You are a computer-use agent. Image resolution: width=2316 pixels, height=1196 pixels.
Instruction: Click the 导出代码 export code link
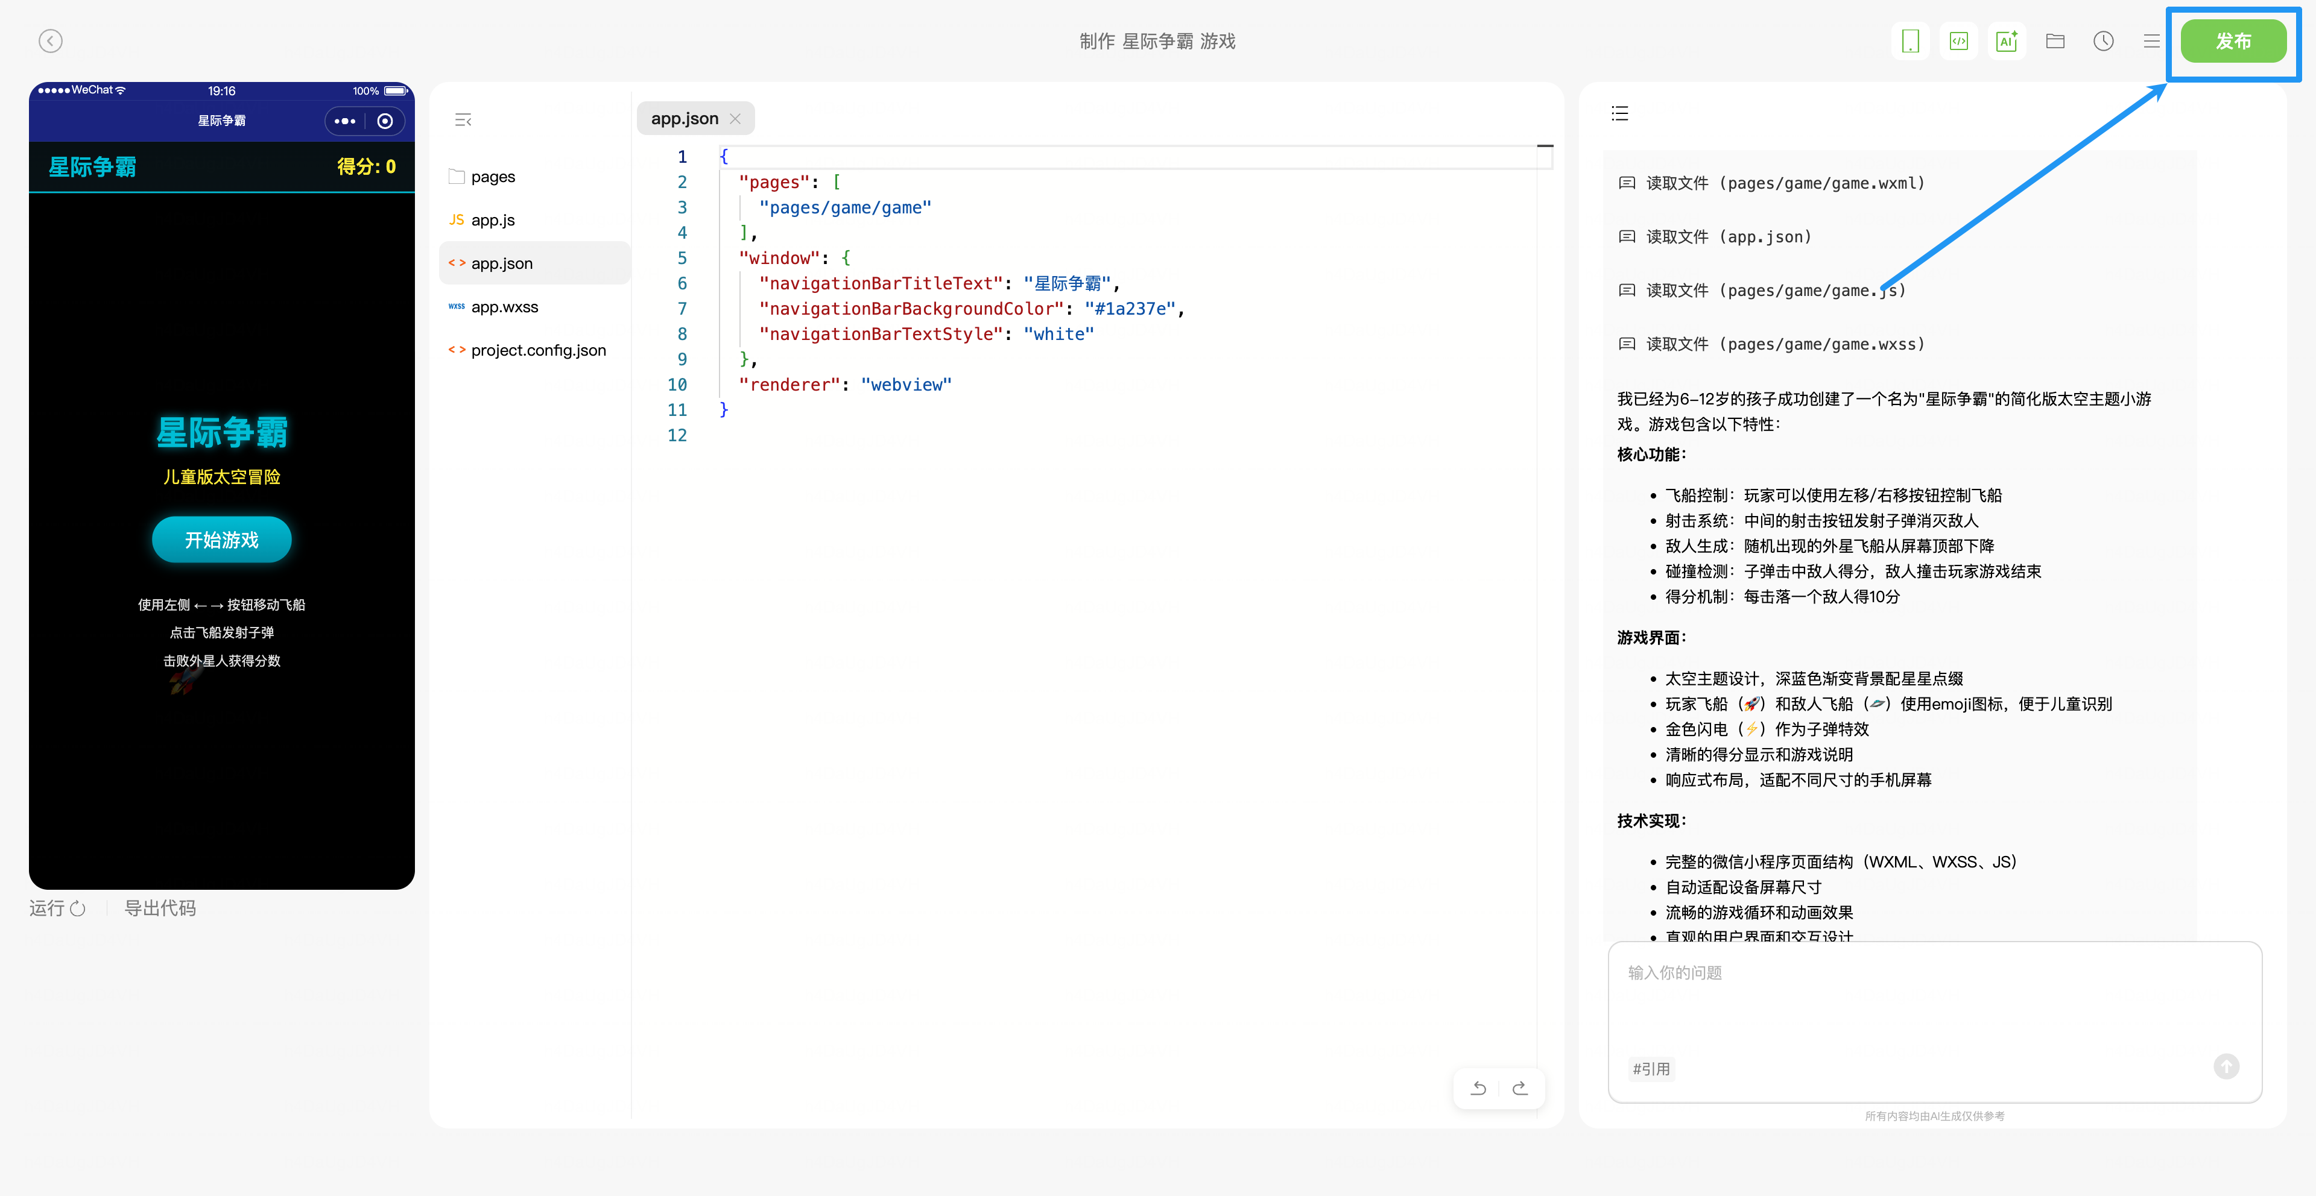tap(160, 908)
